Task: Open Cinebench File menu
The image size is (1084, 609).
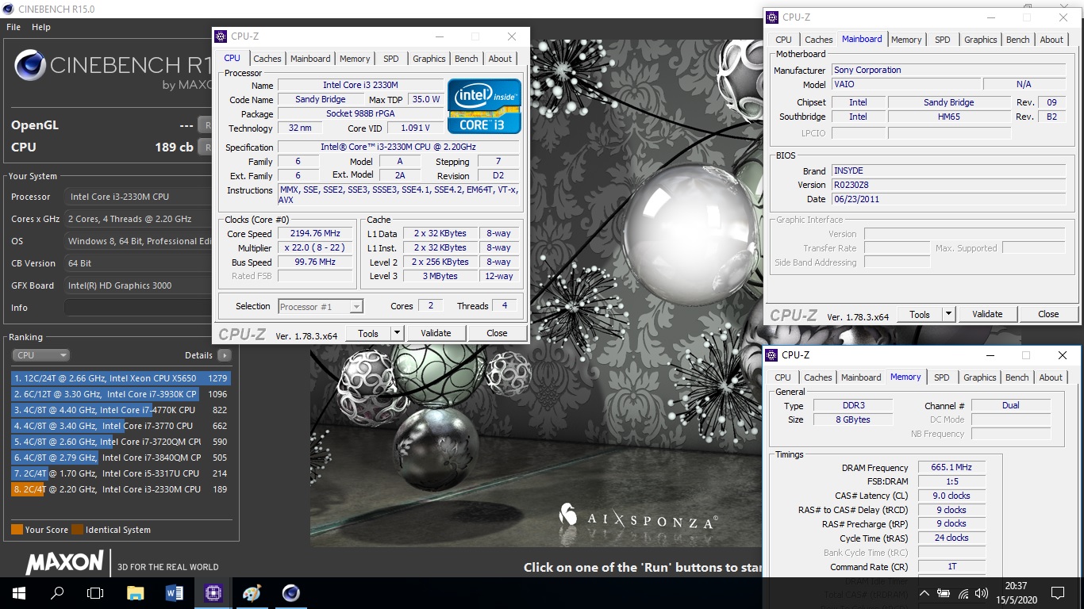Action: click(13, 27)
